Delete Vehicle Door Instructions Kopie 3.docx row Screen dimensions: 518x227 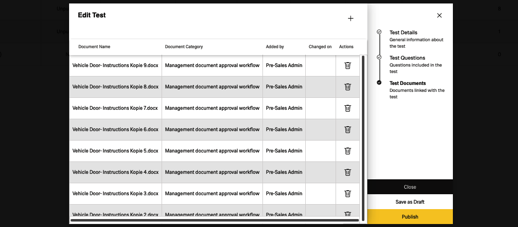pyautogui.click(x=348, y=194)
